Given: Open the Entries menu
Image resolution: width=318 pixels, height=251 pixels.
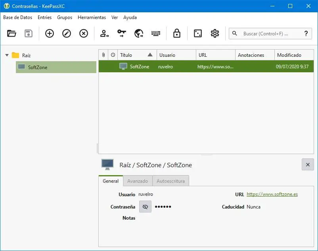Looking at the screenshot, I should [x=45, y=17].
